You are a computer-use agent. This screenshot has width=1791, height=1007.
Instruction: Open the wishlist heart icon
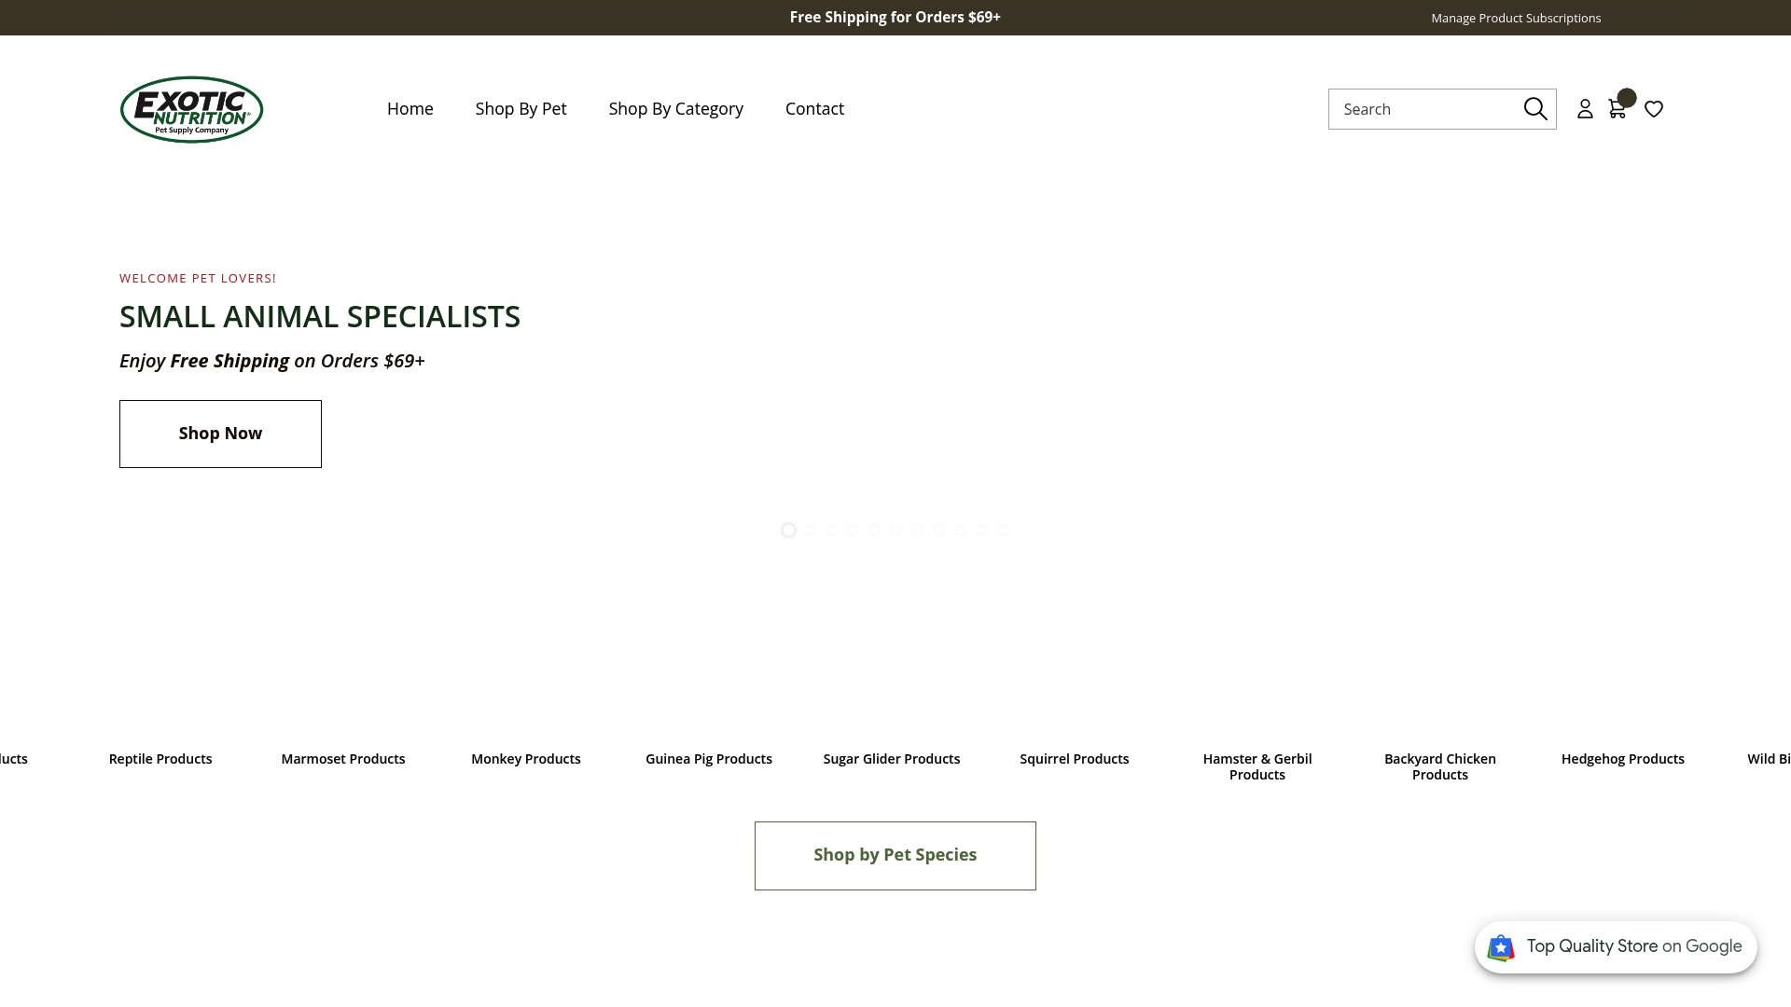click(1654, 109)
